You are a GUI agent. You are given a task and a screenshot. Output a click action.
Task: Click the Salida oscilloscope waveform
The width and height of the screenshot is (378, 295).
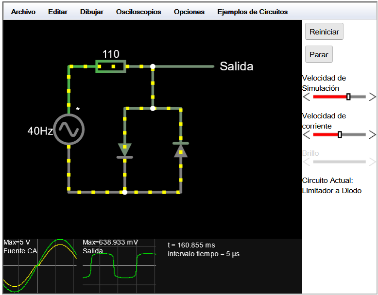coord(120,265)
